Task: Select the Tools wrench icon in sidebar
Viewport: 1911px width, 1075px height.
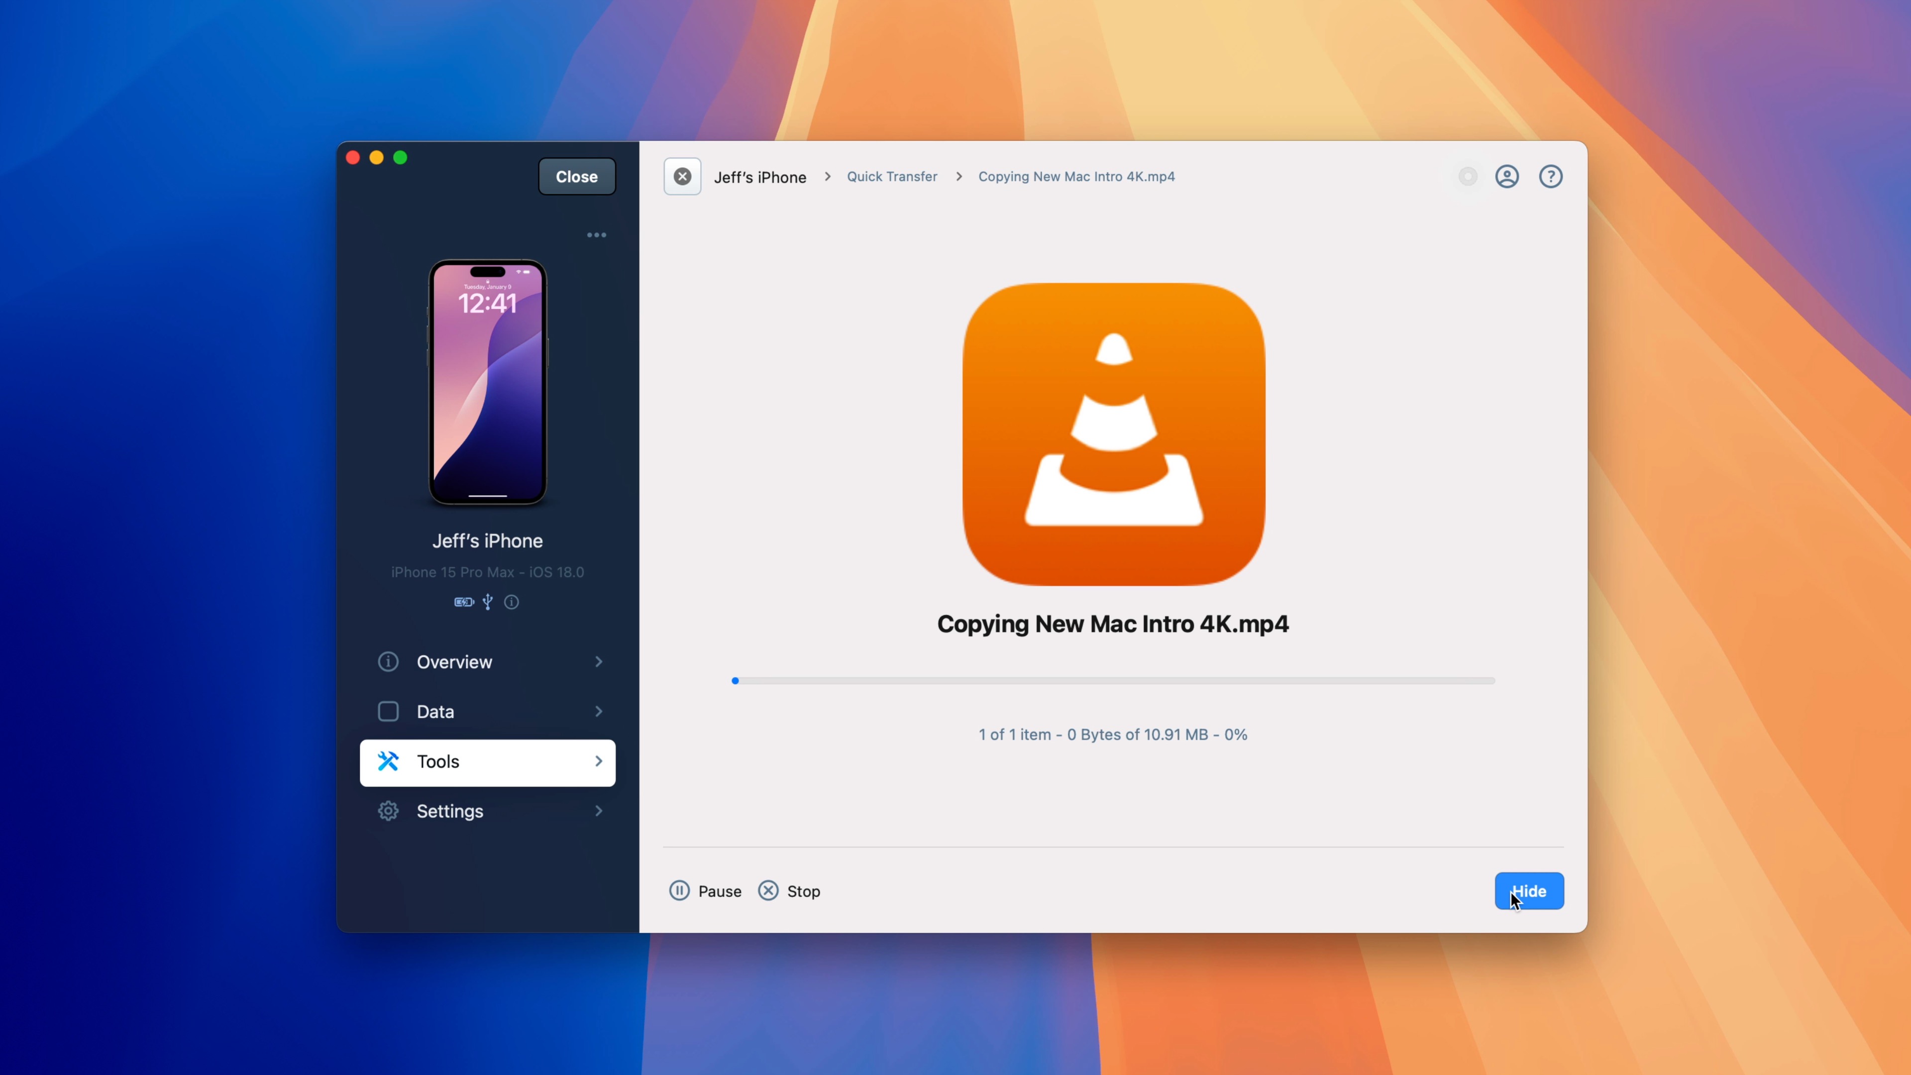Action: pyautogui.click(x=388, y=761)
